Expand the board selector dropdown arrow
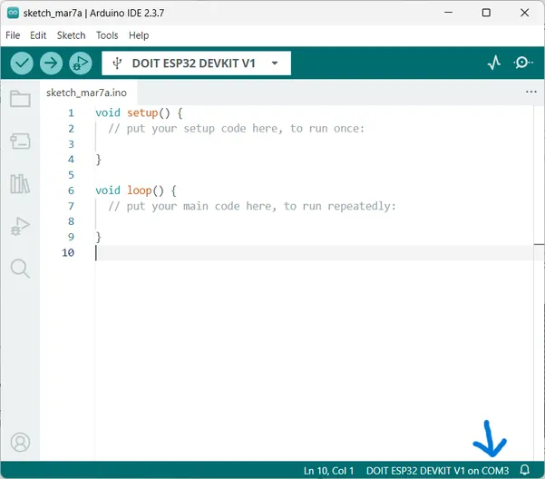Viewport: 545px width, 479px height. pyautogui.click(x=275, y=64)
